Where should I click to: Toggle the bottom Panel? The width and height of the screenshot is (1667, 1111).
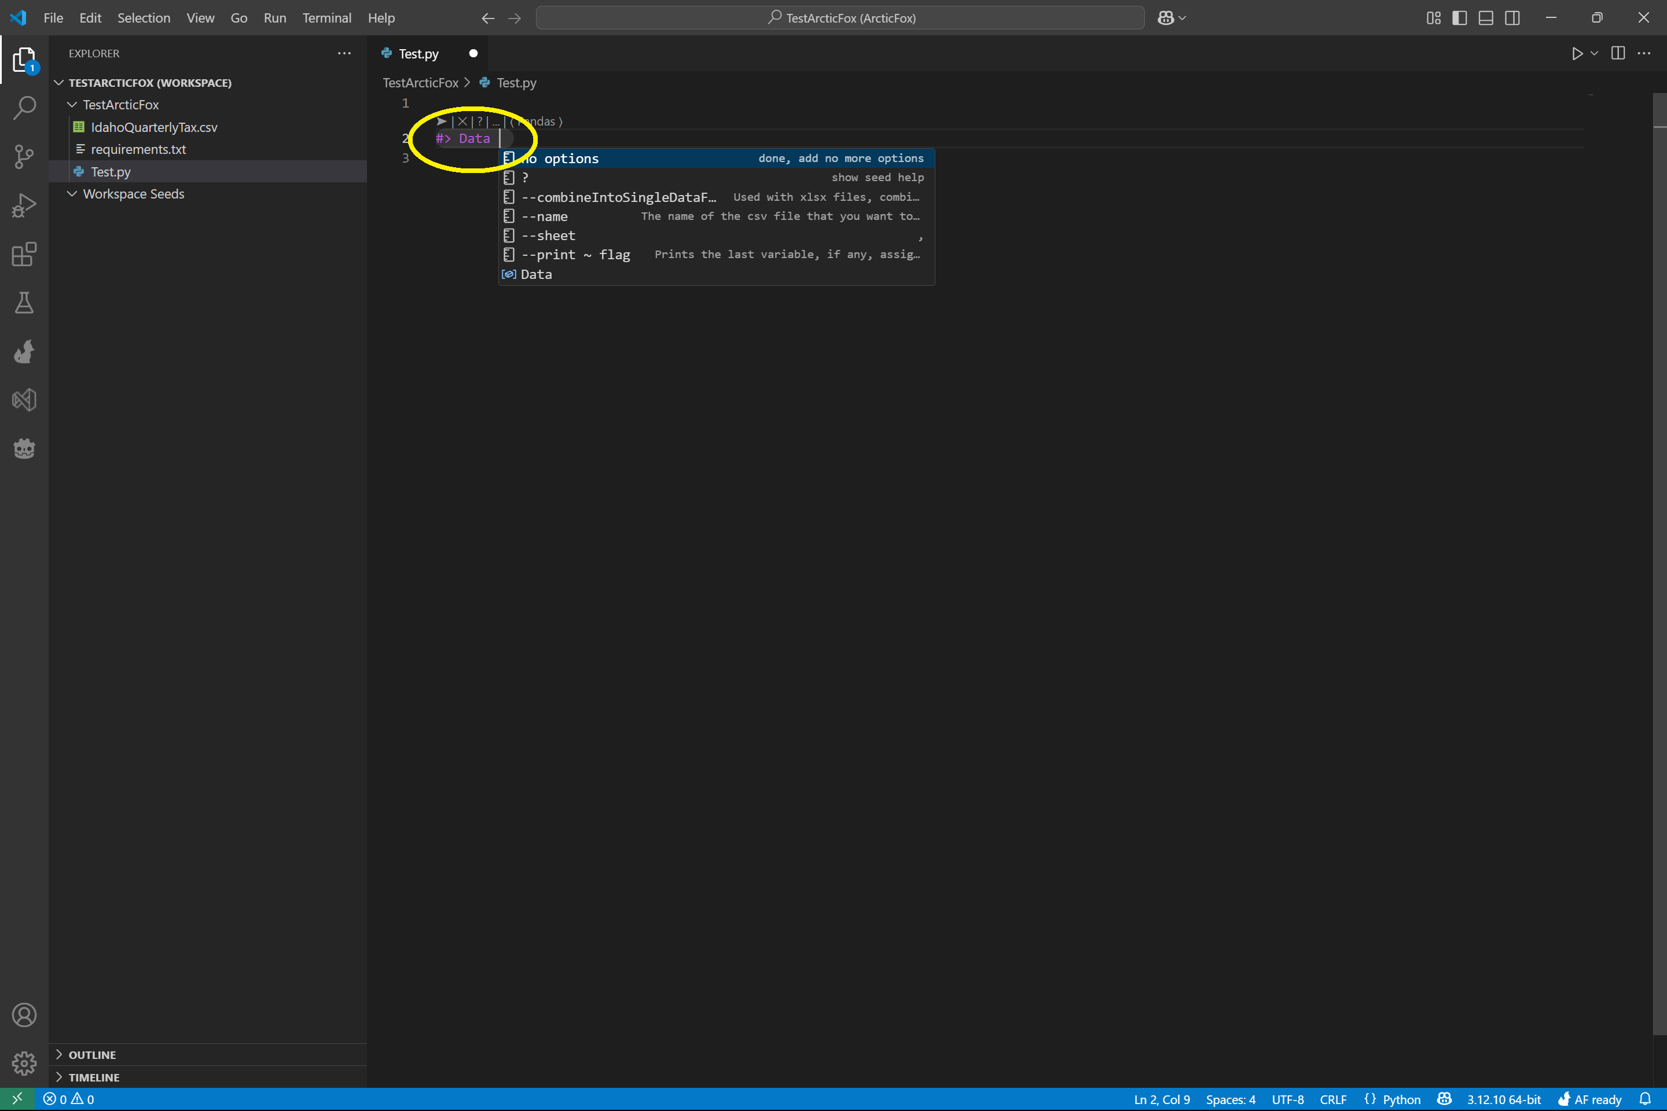tap(1486, 18)
